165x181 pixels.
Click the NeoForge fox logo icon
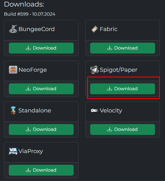point(13,70)
